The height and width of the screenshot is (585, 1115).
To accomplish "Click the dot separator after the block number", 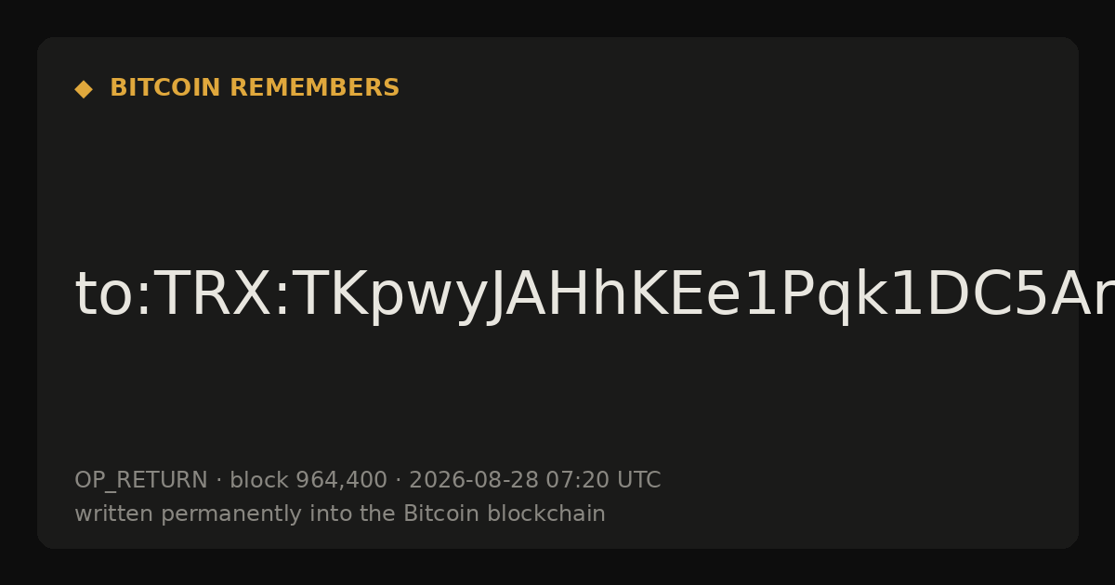I will (398, 481).
